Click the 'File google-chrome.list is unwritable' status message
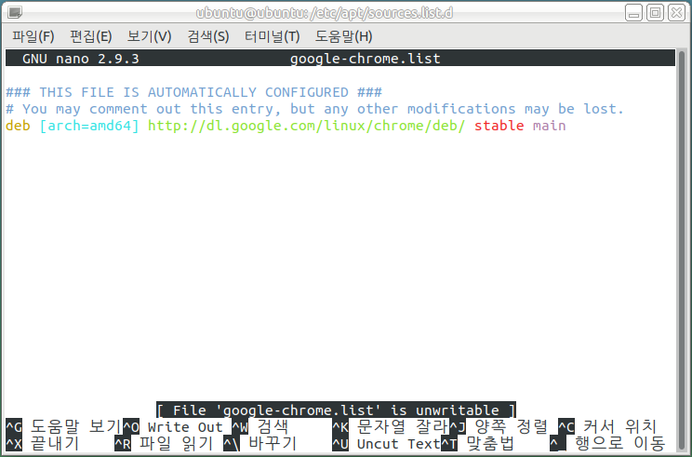Viewport: 692px width, 457px height. pyautogui.click(x=336, y=410)
